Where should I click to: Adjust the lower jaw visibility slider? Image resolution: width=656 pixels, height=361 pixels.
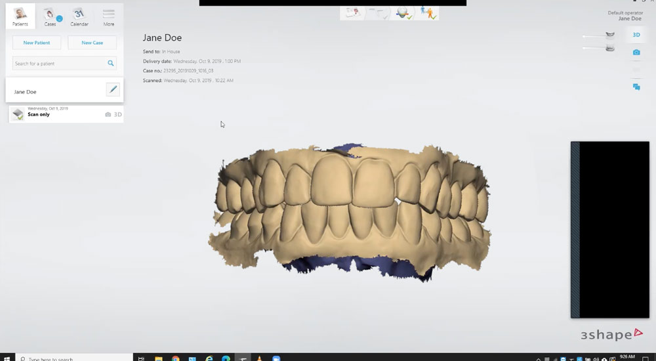[599, 48]
